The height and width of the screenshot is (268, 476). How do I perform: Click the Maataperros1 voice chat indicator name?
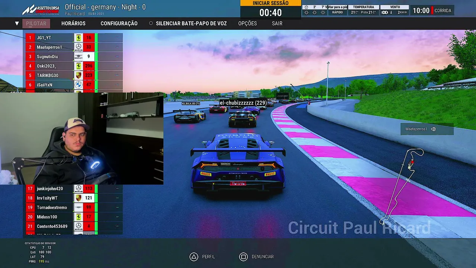tap(416, 129)
